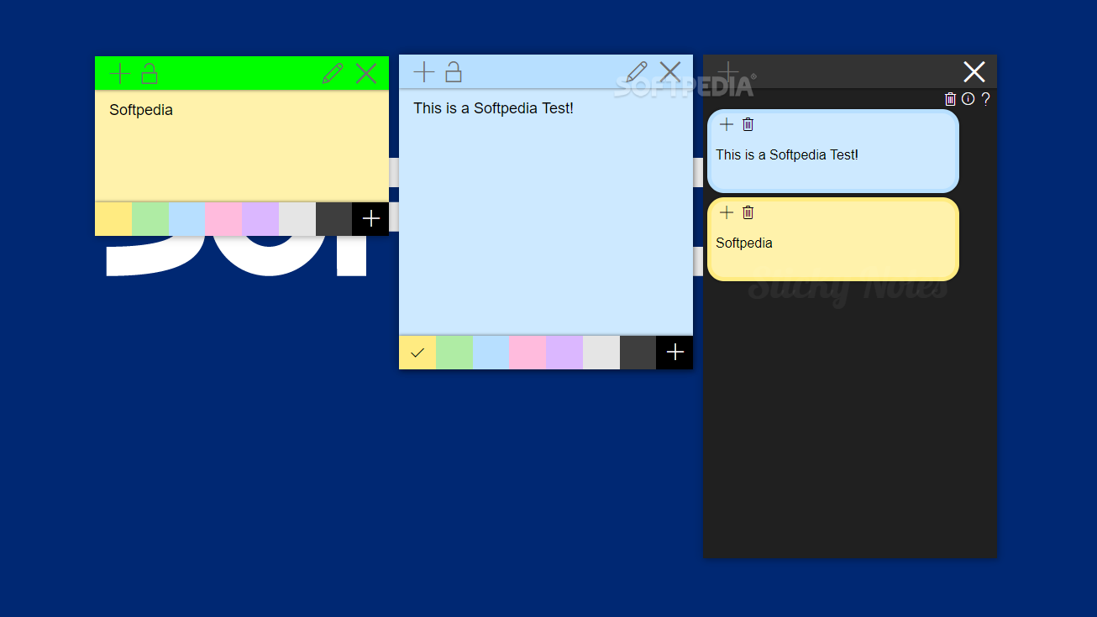Choose the purple swatch on the blue note
1097x617 pixels.
tap(564, 353)
